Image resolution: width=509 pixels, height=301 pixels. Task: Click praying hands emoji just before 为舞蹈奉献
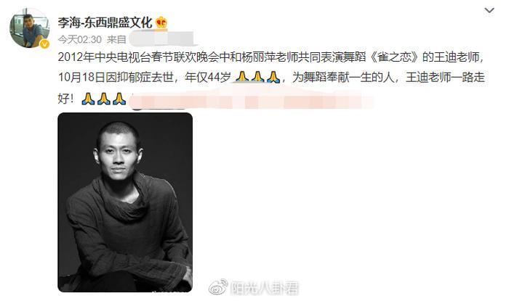pos(273,77)
